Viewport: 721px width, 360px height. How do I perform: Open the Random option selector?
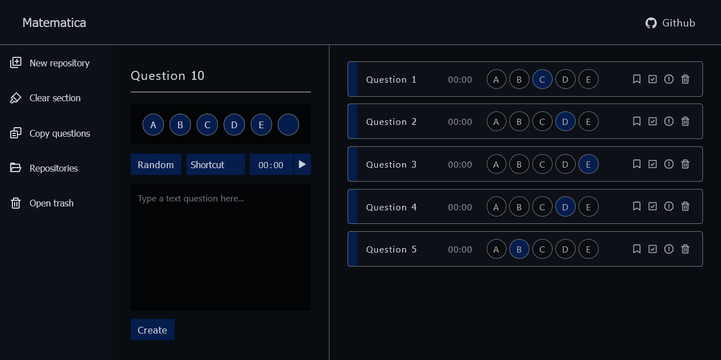coord(156,164)
